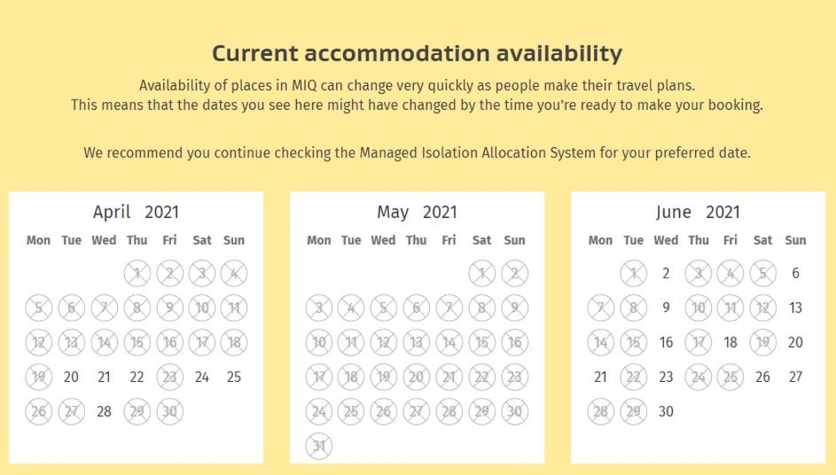Click June 16 date

(666, 343)
